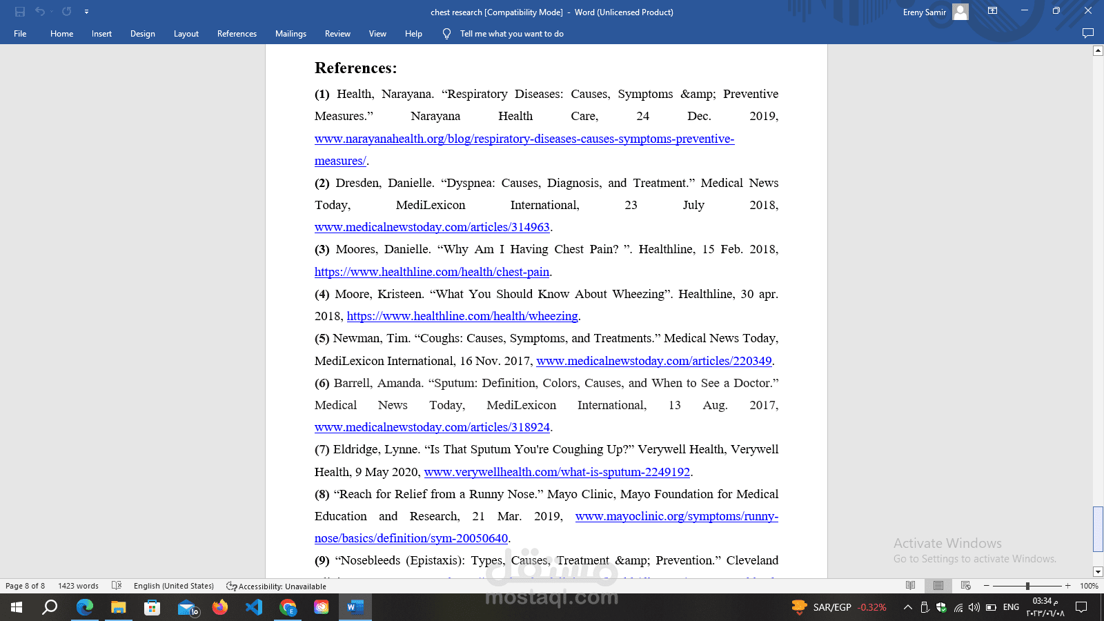Go to the Layout ribbon tab

point(186,34)
